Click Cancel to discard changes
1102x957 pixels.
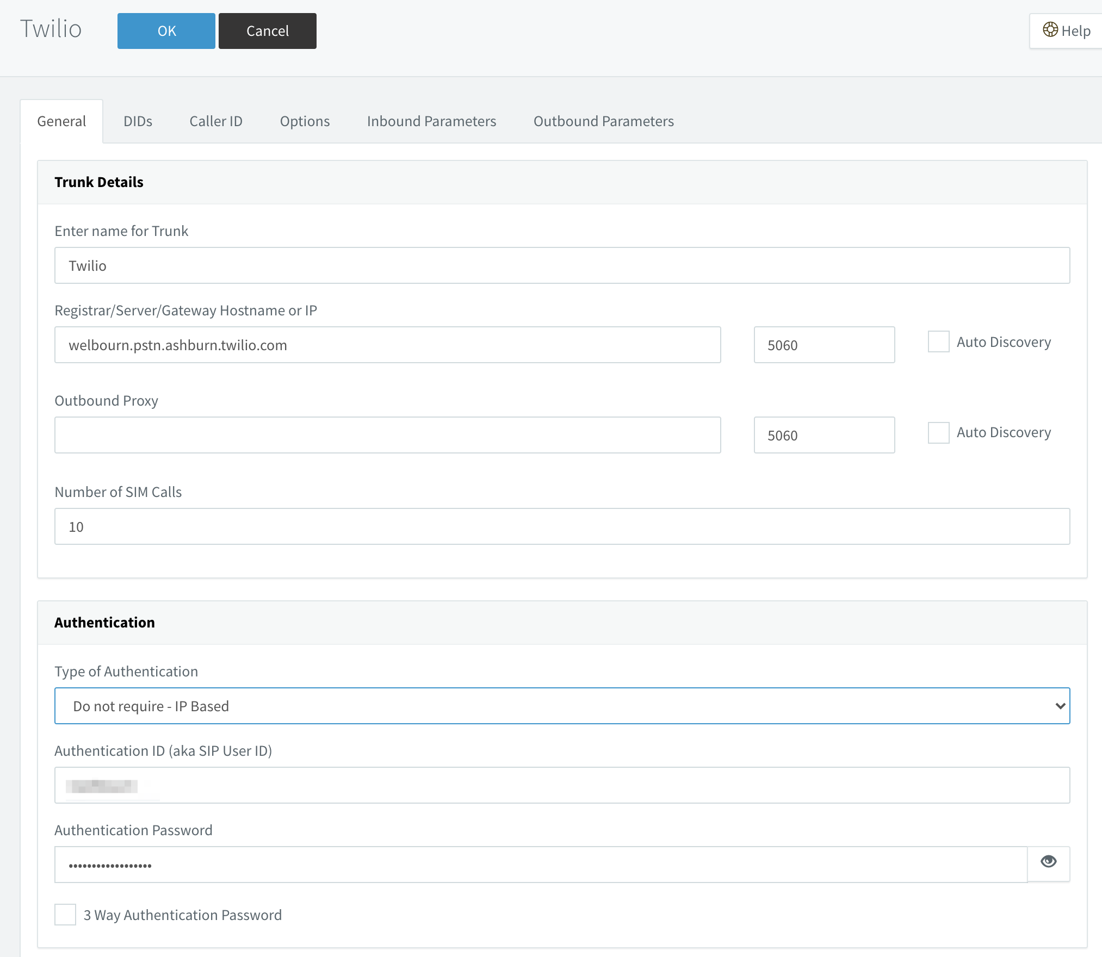point(266,30)
